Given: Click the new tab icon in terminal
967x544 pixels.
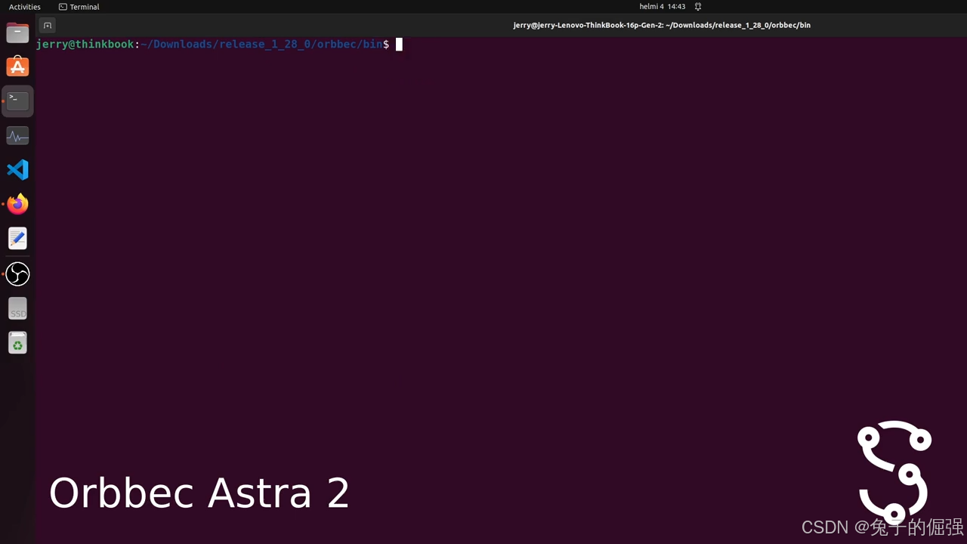Looking at the screenshot, I should [x=47, y=25].
